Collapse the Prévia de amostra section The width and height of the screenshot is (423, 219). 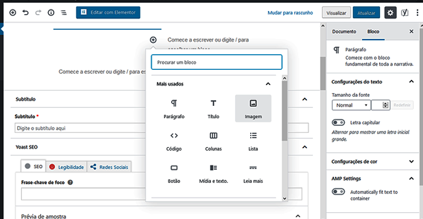click(x=298, y=216)
